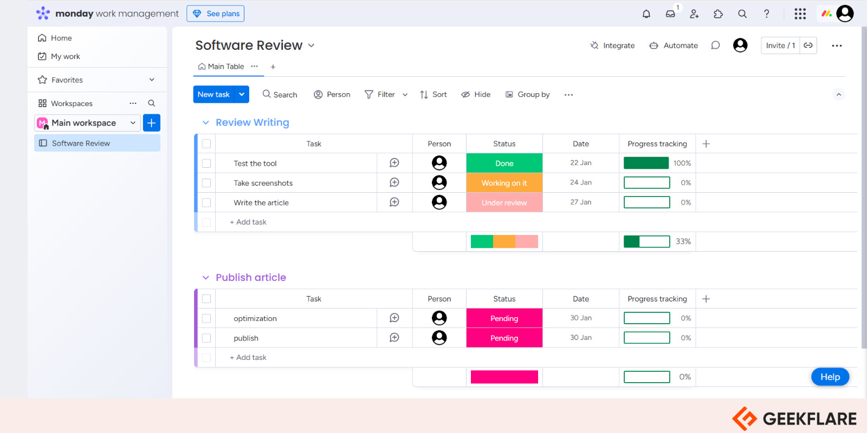Open Group by toolbar option
This screenshot has width=867, height=433.
click(x=527, y=95)
